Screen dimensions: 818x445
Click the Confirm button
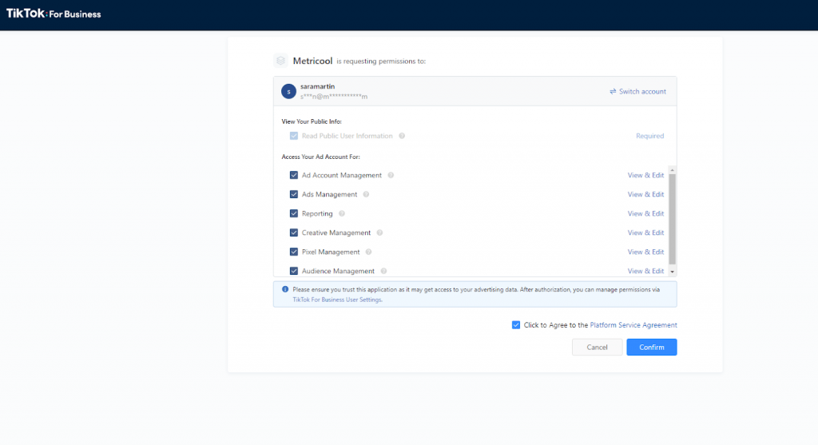(x=652, y=347)
